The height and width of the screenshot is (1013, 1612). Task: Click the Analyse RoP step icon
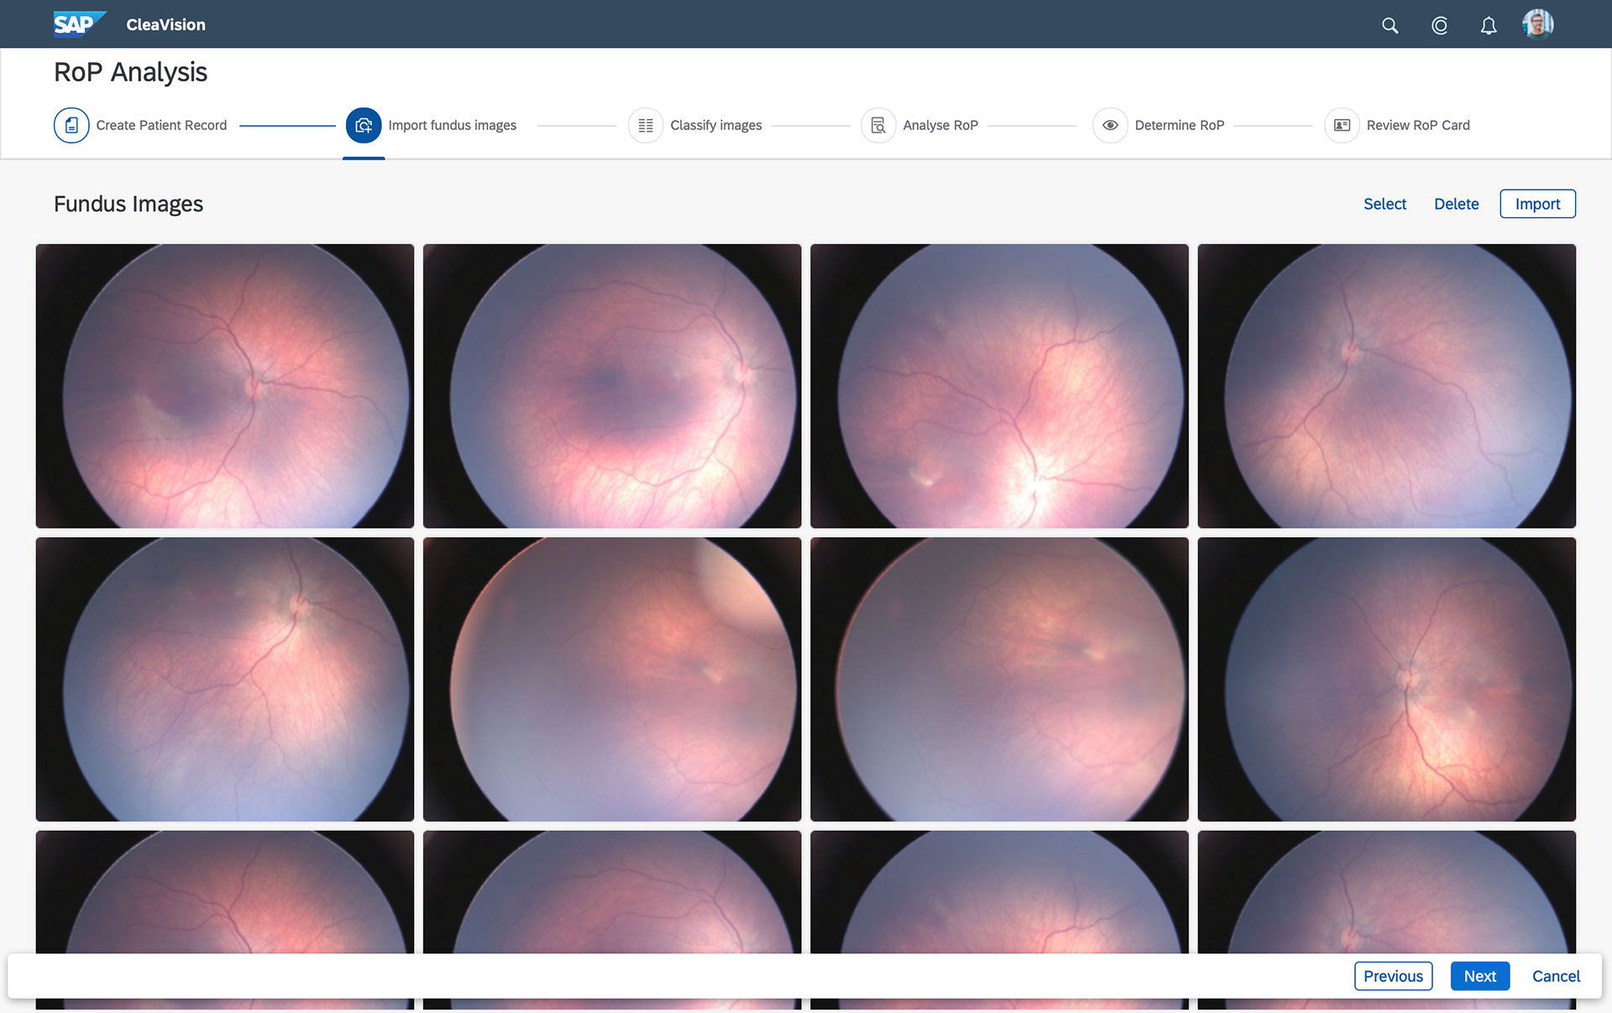(x=878, y=125)
